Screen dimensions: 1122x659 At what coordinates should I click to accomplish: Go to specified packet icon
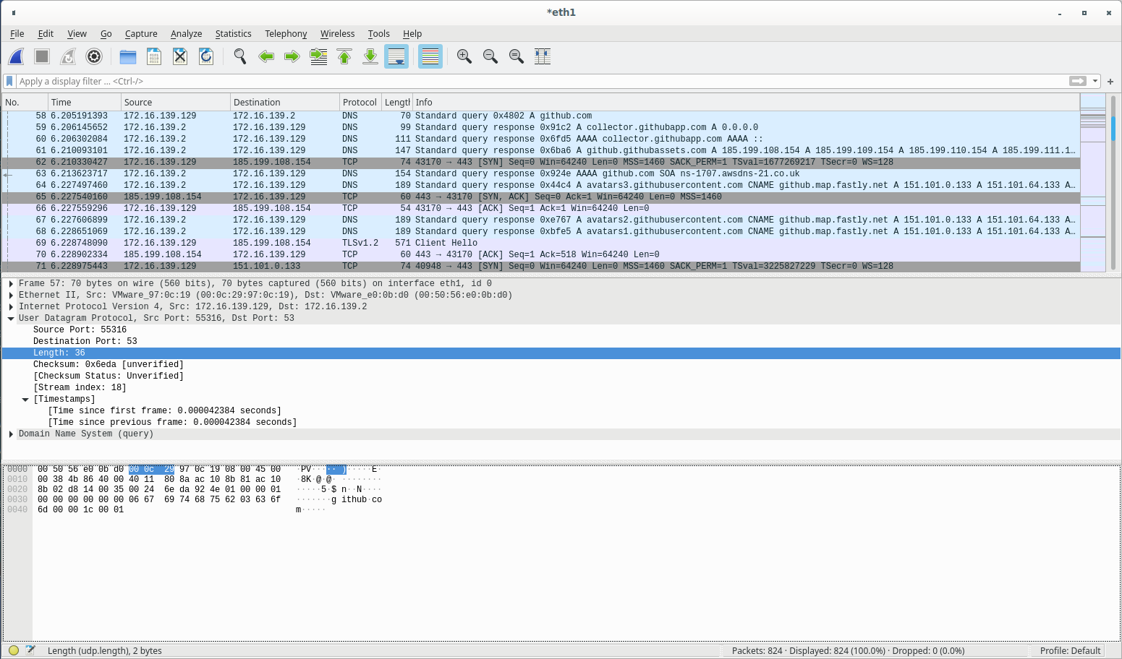(318, 56)
